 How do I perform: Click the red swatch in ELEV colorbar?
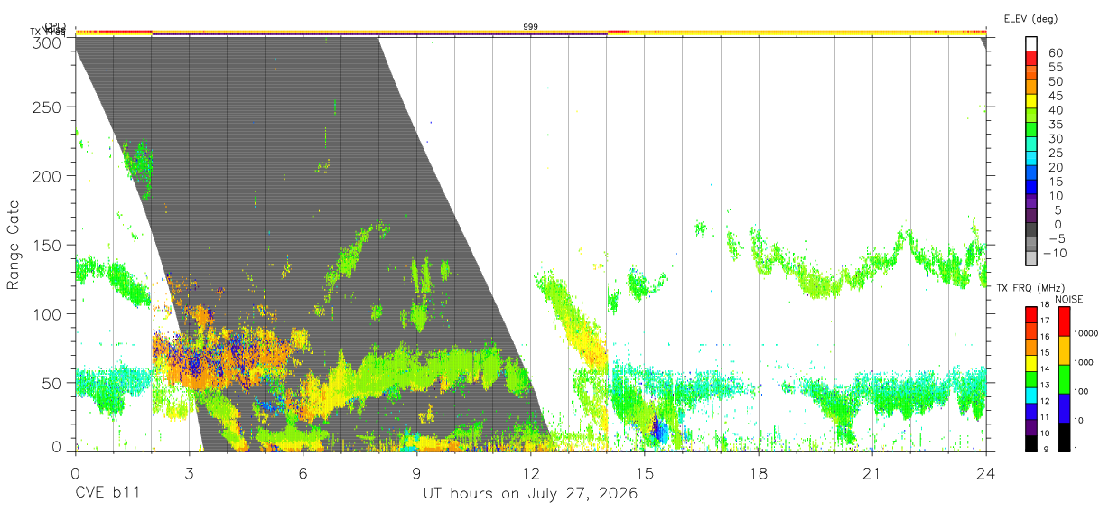[1031, 58]
